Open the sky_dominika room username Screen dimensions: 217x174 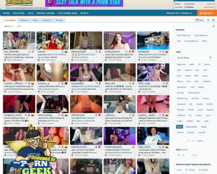pyautogui.click(x=11, y=51)
